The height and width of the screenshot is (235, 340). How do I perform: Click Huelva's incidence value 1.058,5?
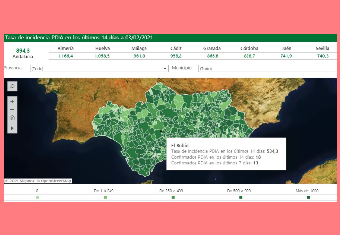pos(102,56)
